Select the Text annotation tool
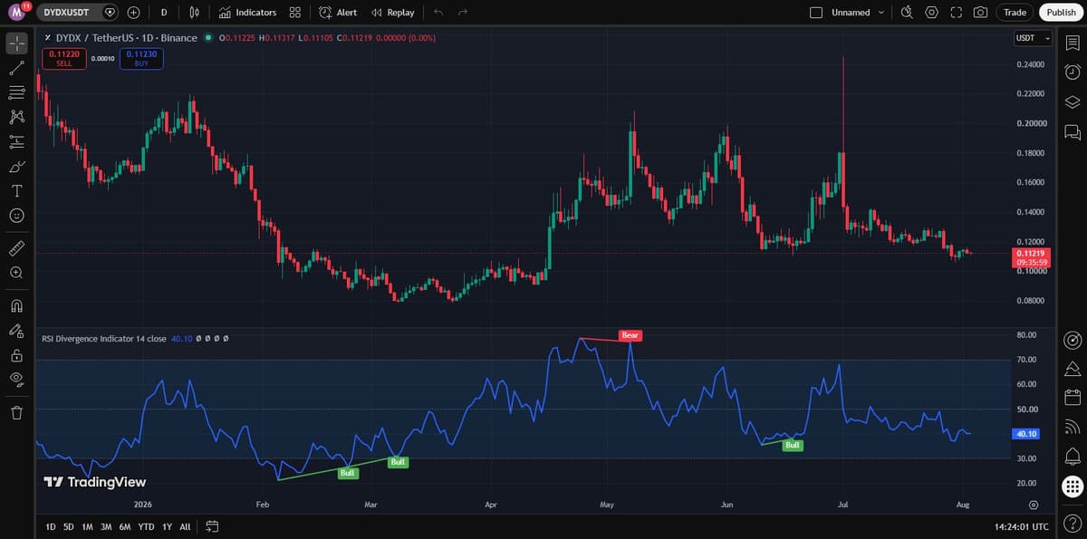This screenshot has width=1087, height=539. pos(16,191)
